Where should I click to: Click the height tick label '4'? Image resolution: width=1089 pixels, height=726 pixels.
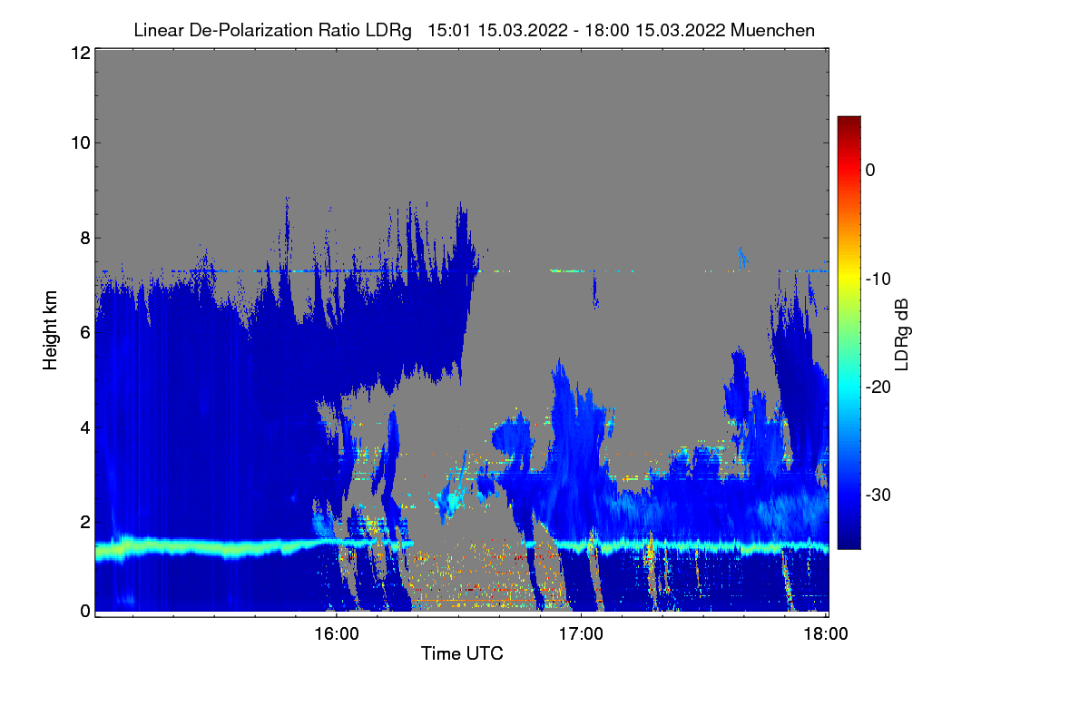click(84, 427)
